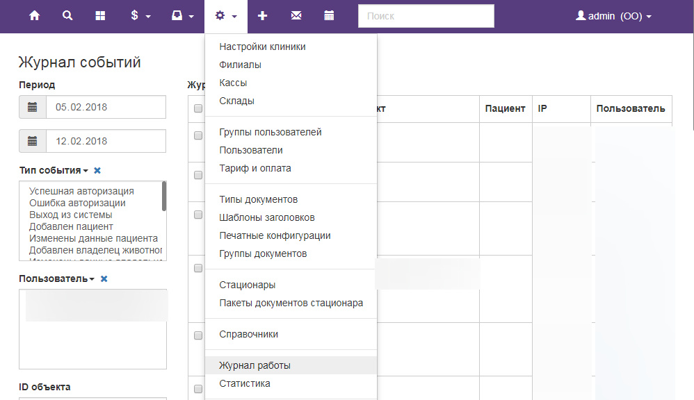Screen dimensions: 694x400
Task: Open Типы документов menu item
Action: 291,199
